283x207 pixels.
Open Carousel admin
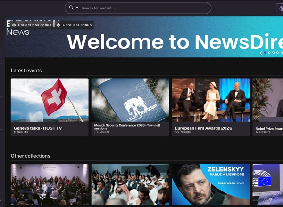pyautogui.click(x=74, y=25)
